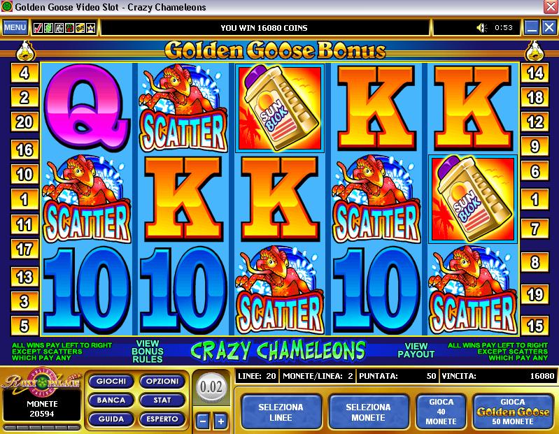Open the MENU button

click(x=15, y=27)
